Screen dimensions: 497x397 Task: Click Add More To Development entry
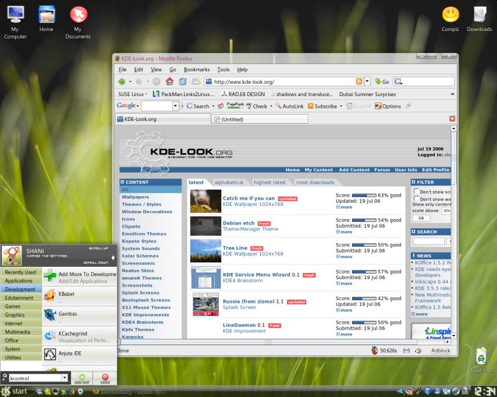pyautogui.click(x=80, y=277)
